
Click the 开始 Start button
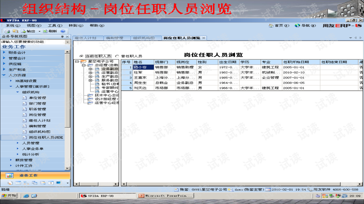(9, 196)
